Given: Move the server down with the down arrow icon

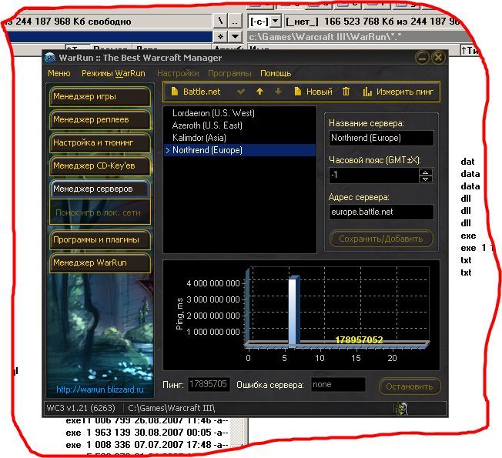Looking at the screenshot, I should pos(278,92).
